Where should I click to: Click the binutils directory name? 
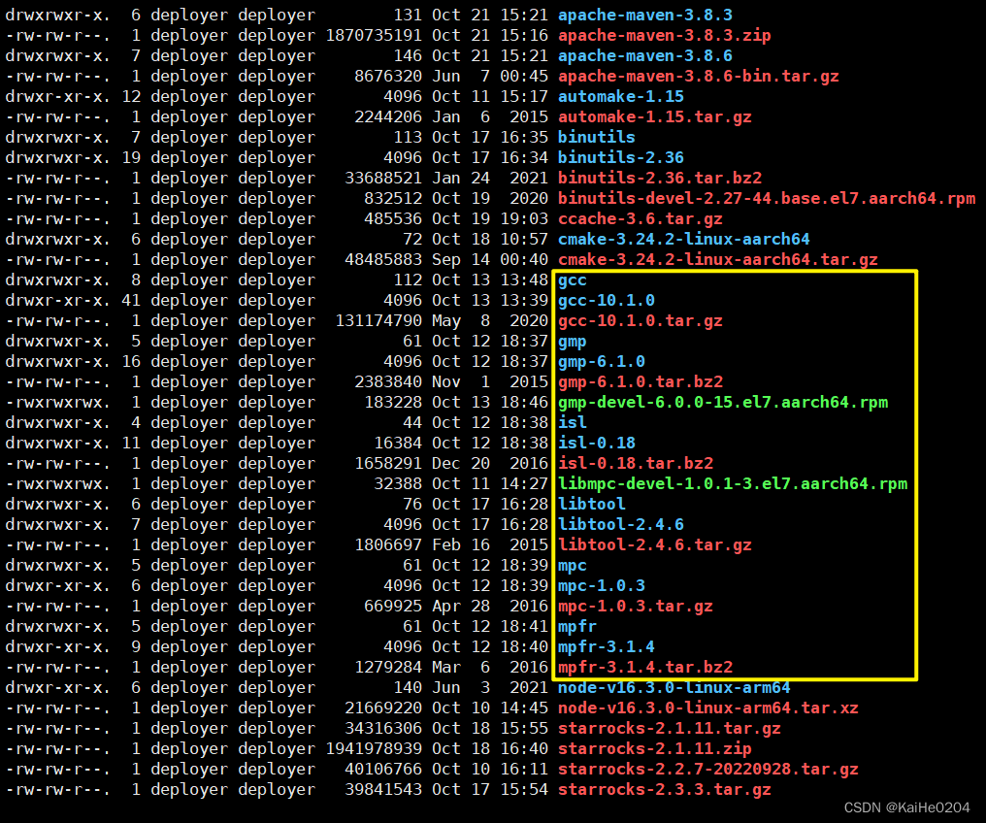point(596,137)
